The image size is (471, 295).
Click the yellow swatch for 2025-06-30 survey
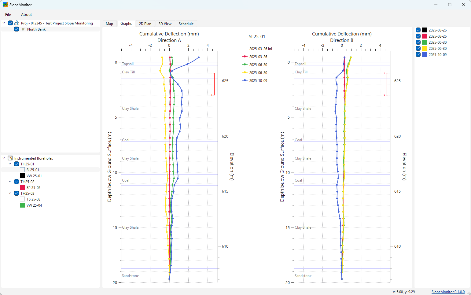(425, 48)
